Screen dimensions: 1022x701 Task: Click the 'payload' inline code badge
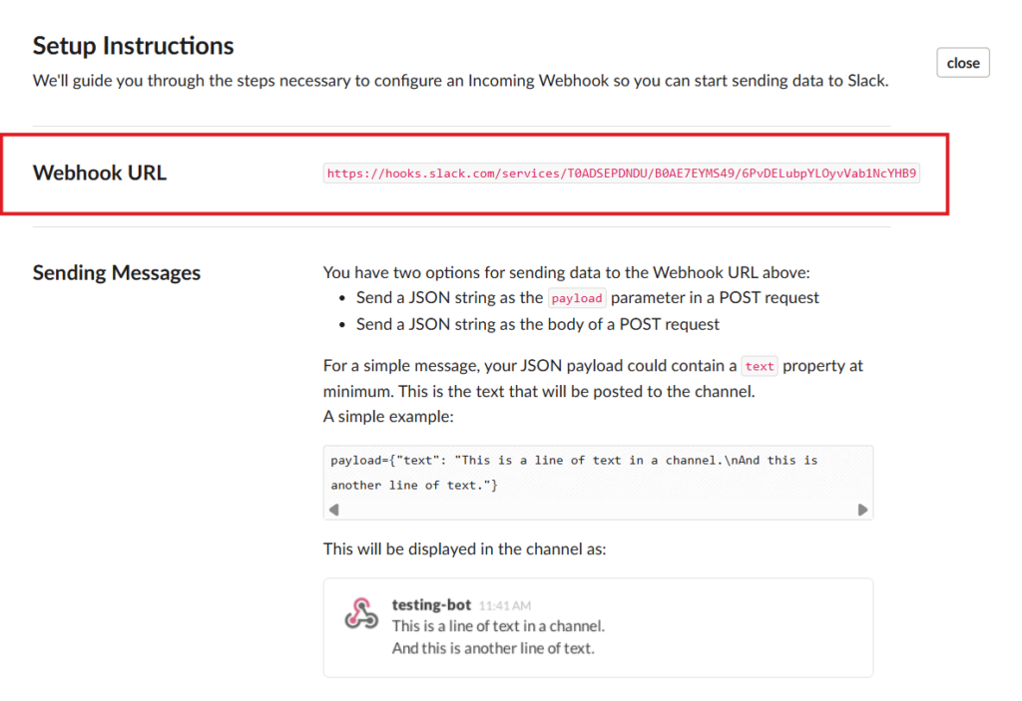pyautogui.click(x=577, y=297)
